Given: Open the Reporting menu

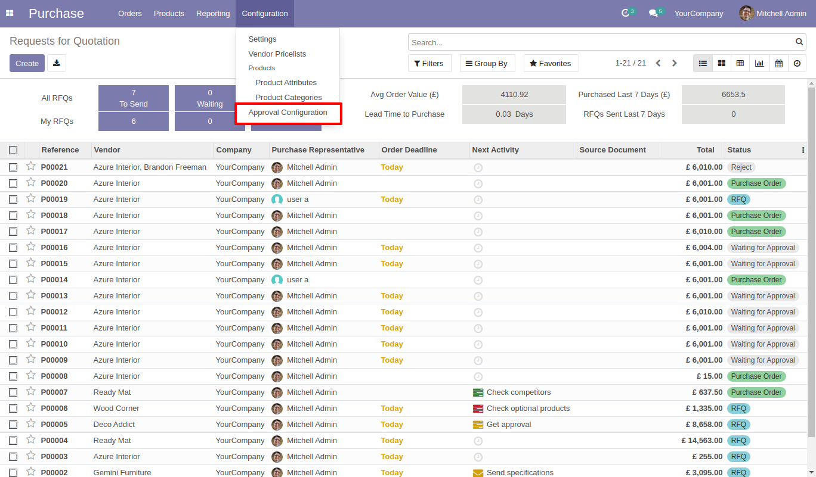Looking at the screenshot, I should pos(213,13).
